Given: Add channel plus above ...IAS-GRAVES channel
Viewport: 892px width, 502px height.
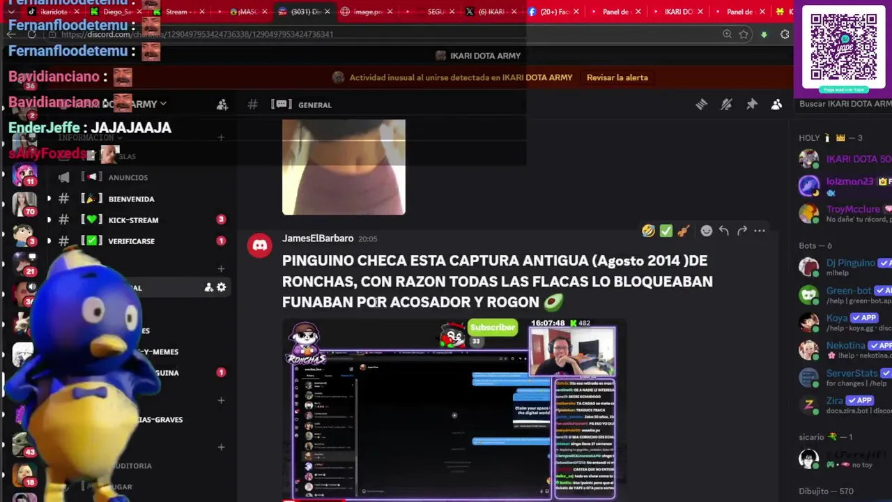Looking at the screenshot, I should pos(221,400).
